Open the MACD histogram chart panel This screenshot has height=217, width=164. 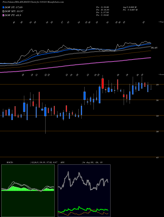click(x=28, y=191)
